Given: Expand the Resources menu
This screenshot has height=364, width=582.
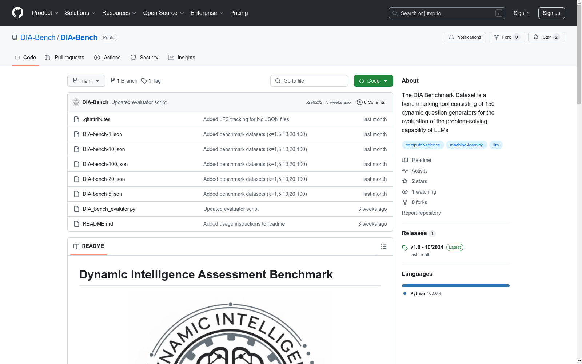Looking at the screenshot, I should 119,13.
